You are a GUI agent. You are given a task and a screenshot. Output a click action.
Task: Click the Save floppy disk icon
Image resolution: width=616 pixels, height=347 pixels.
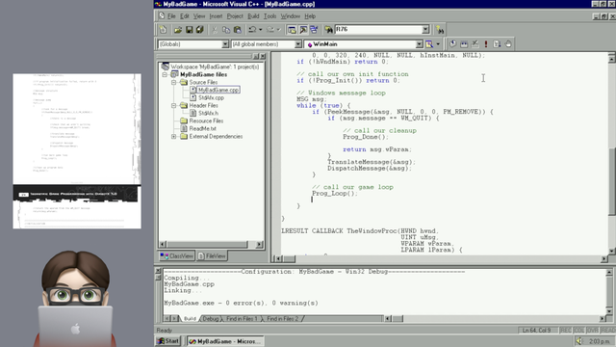189,30
